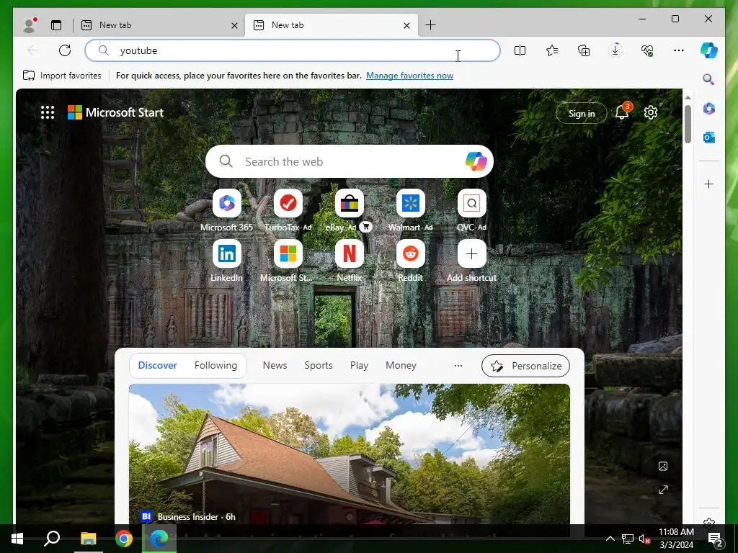The width and height of the screenshot is (738, 553).
Task: Open TurboTax shortcut tile
Action: [288, 203]
